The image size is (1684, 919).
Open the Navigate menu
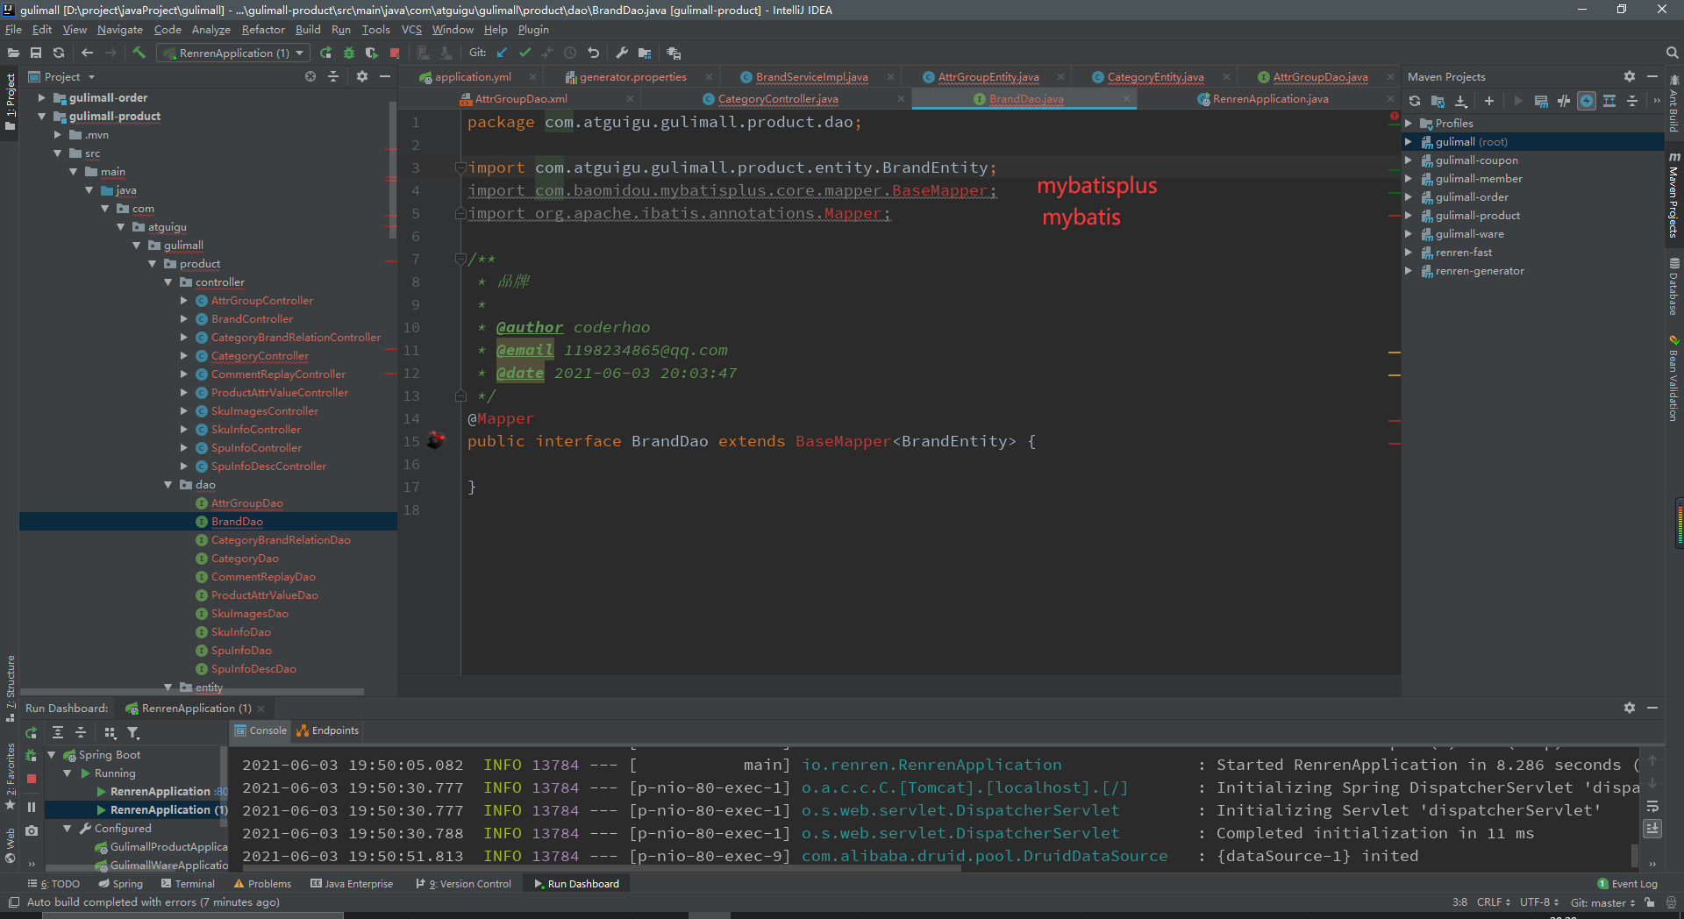119,29
